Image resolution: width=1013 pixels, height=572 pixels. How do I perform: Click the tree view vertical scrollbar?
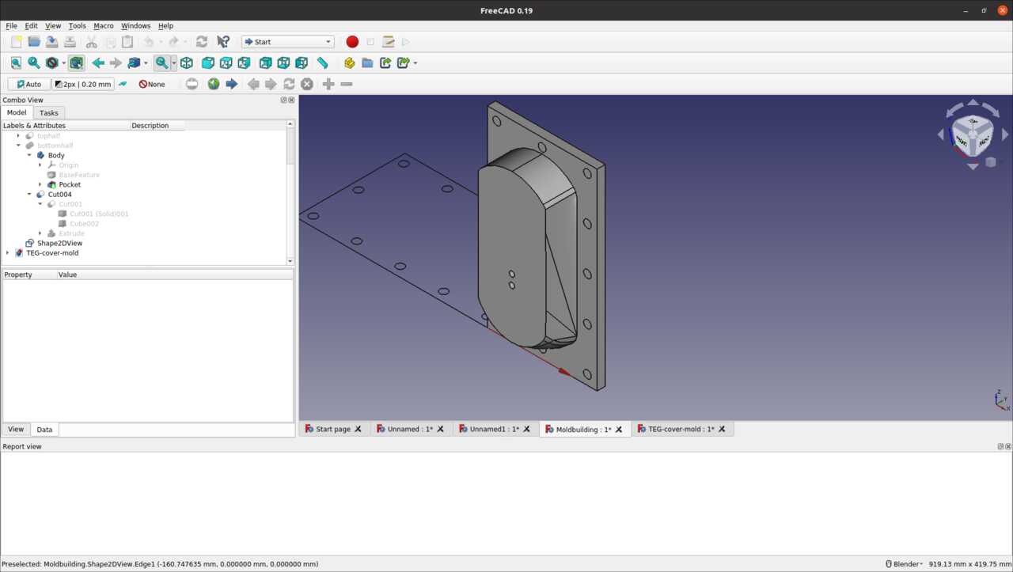point(290,146)
